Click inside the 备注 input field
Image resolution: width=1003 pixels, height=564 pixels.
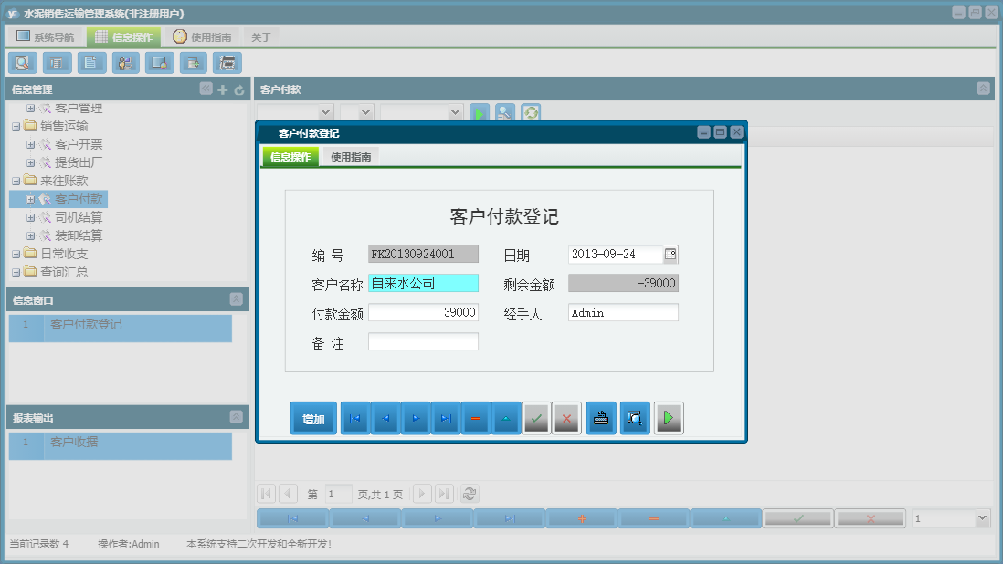pos(425,341)
